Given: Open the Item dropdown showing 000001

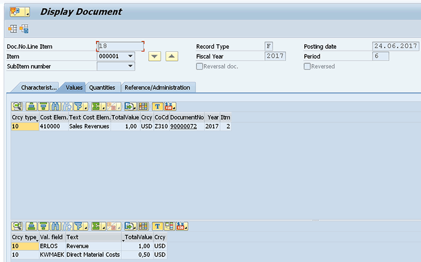Looking at the screenshot, I should [x=130, y=56].
